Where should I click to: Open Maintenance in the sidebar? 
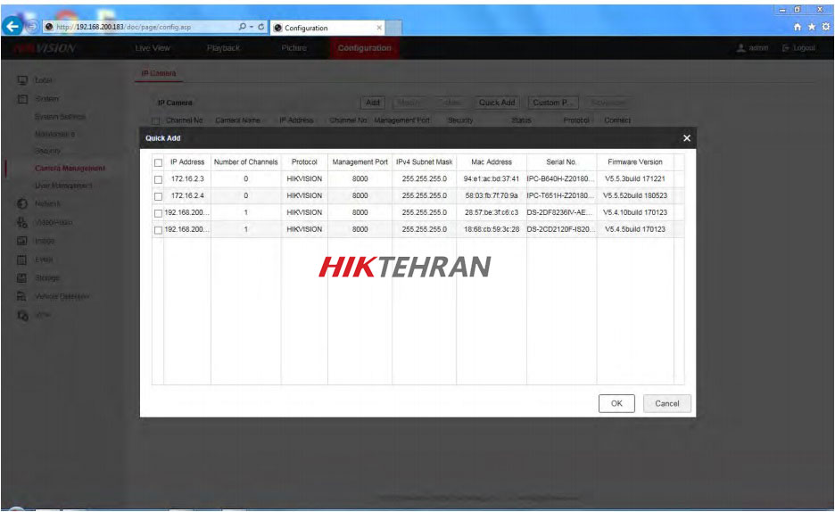(x=54, y=134)
